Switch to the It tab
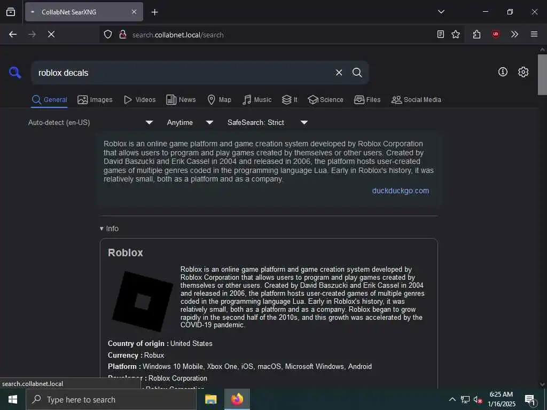547x410 pixels. 290,100
